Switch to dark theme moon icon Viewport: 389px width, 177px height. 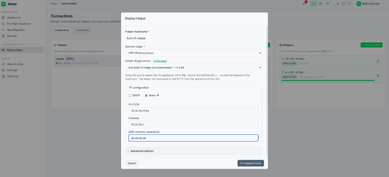[349, 4]
